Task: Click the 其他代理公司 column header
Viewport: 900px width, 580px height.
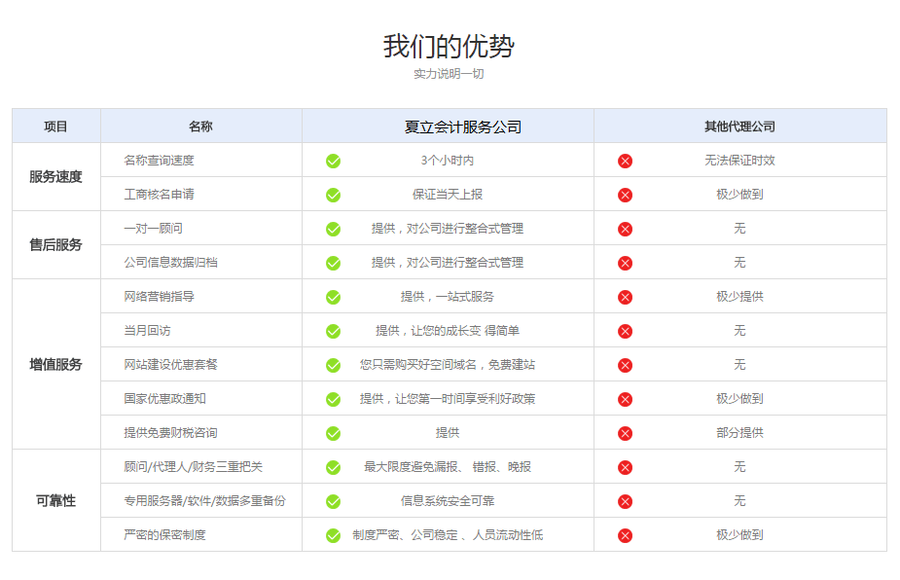Action: pyautogui.click(x=739, y=127)
